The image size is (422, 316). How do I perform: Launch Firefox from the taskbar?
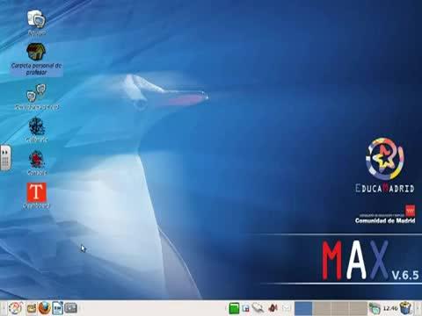[45, 308]
